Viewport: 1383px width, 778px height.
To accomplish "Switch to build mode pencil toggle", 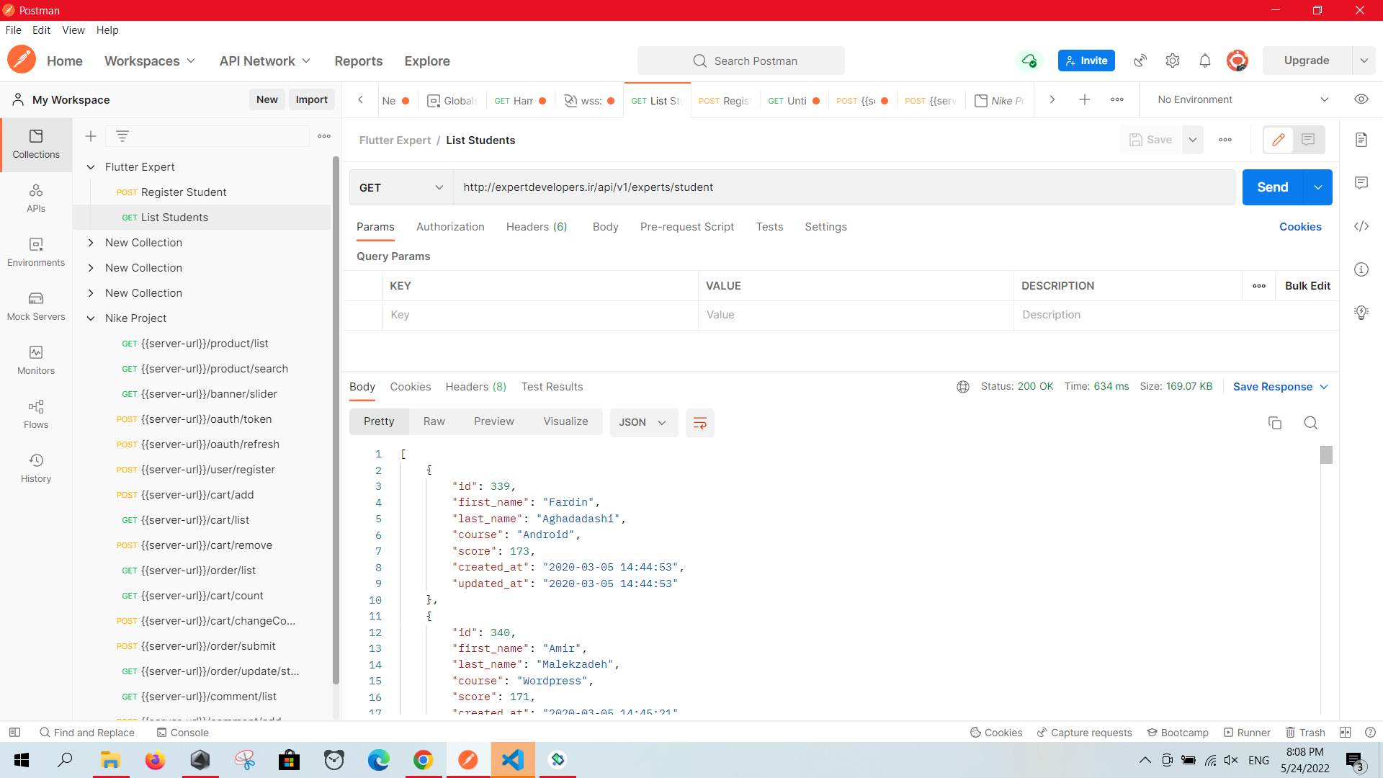I will click(1279, 140).
